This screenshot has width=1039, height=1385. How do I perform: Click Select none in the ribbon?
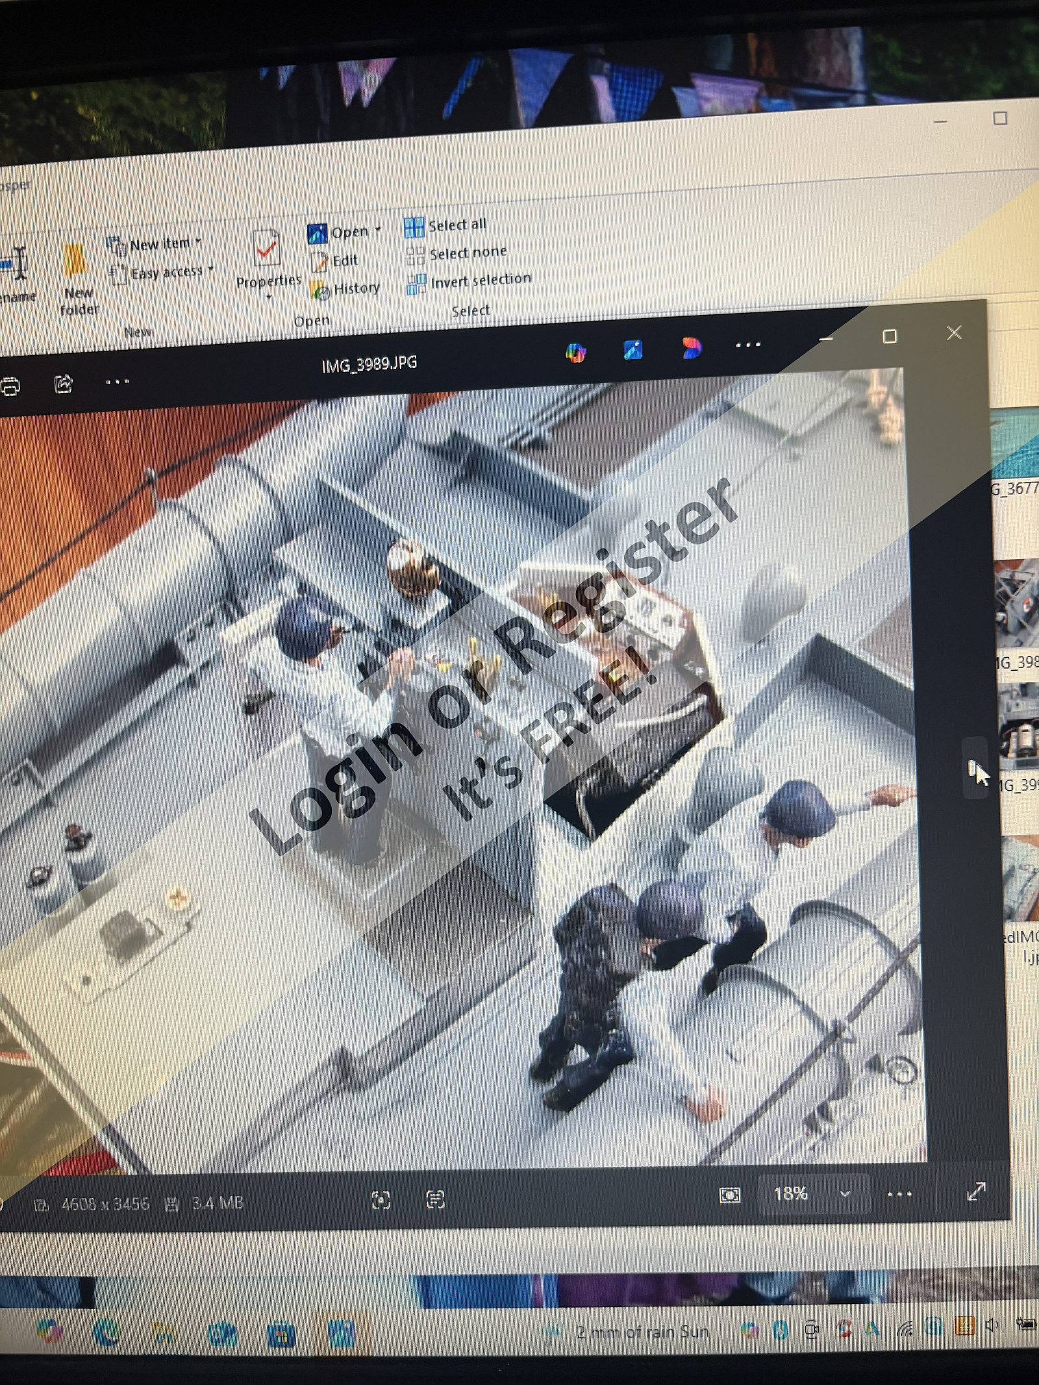pyautogui.click(x=457, y=253)
